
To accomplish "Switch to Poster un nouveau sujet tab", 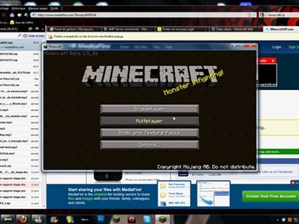I will pos(182,29).
